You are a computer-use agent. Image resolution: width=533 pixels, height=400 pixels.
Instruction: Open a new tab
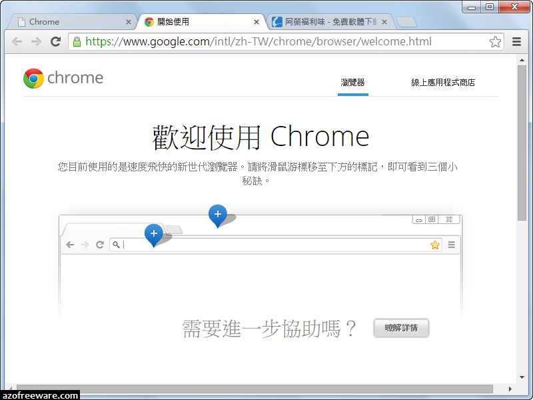pos(406,22)
